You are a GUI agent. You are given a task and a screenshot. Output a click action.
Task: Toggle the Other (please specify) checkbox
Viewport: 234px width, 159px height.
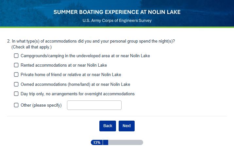tap(16, 105)
